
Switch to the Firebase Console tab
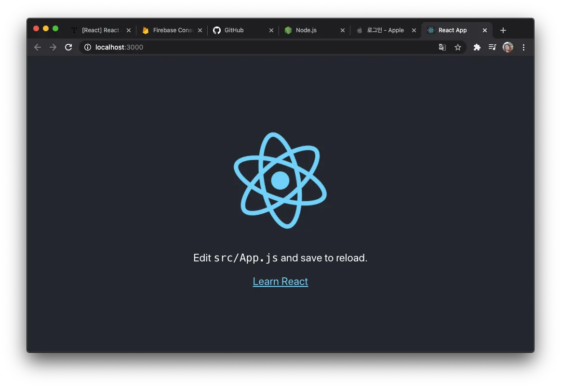pyautogui.click(x=172, y=30)
